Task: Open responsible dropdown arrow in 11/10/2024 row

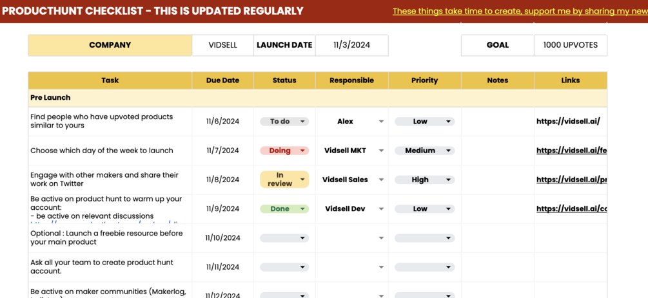Action: [382, 239]
